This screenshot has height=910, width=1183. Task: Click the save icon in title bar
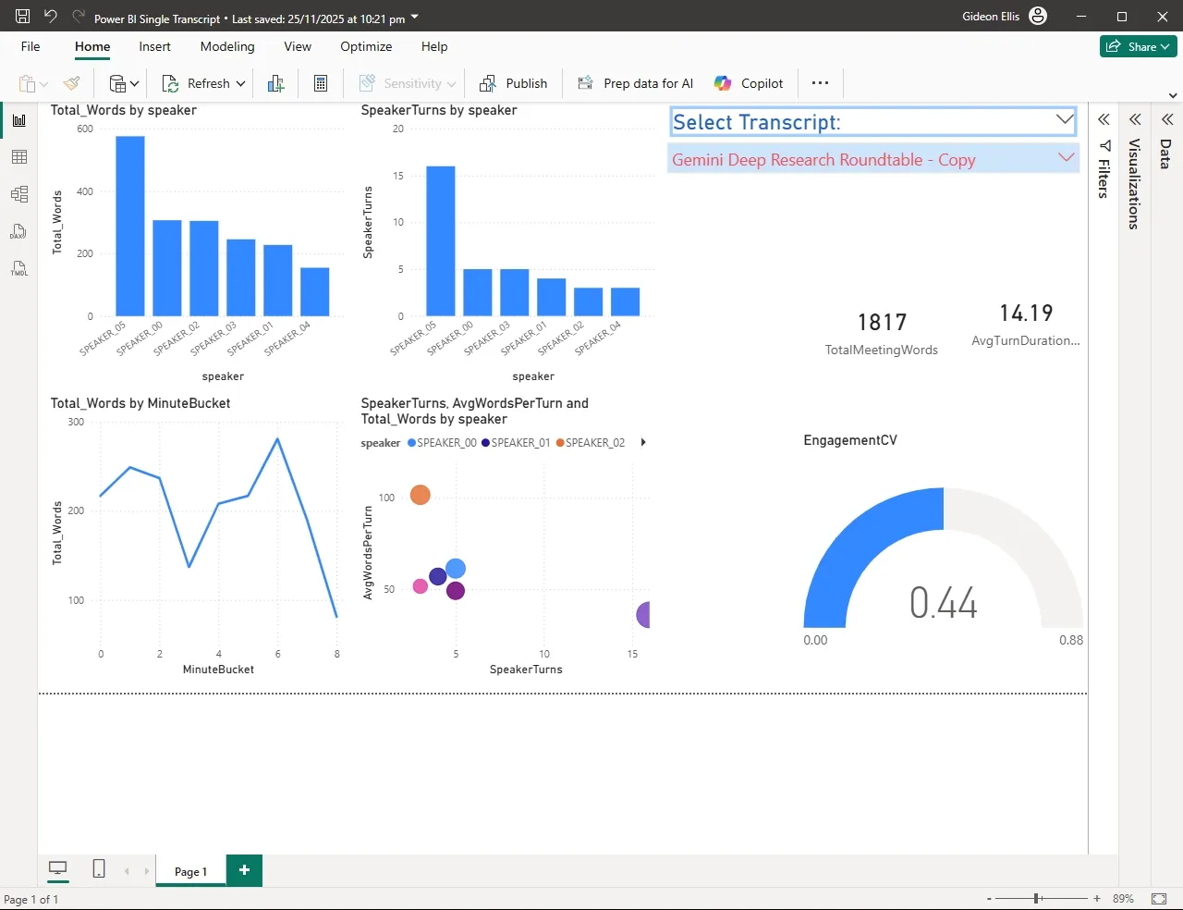pos(23,17)
